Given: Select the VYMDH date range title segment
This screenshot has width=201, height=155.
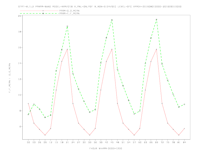Looking at the screenshot, I should [x=157, y=7].
